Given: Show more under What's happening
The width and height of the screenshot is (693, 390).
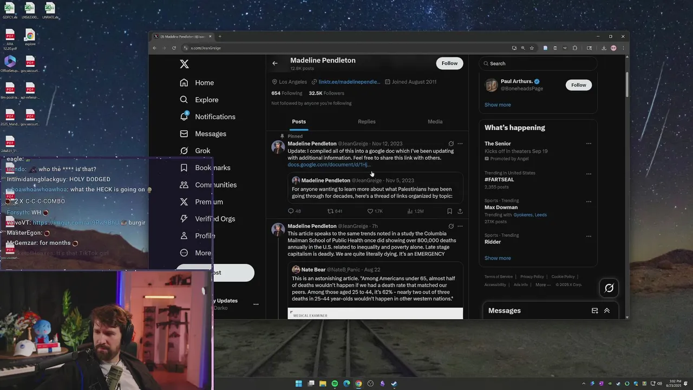Looking at the screenshot, I should 498,258.
